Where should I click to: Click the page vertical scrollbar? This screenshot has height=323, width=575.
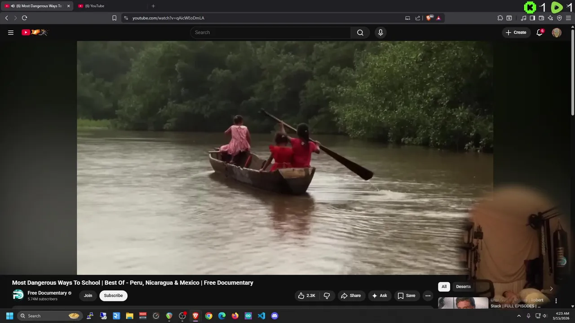click(572, 72)
